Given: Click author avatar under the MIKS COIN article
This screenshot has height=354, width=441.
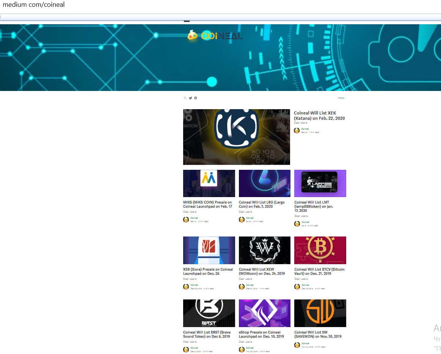Looking at the screenshot, I should (x=186, y=219).
